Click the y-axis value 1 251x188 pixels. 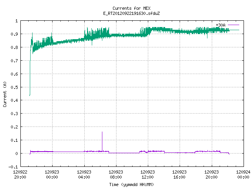[x=16, y=21]
